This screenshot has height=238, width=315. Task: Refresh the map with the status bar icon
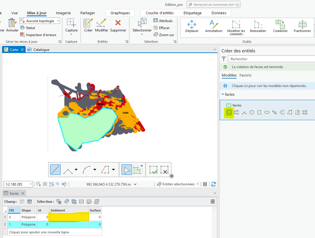(x=214, y=184)
